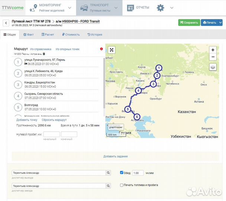Click Добавить точку link
This screenshot has width=226, height=201.
click(27, 120)
